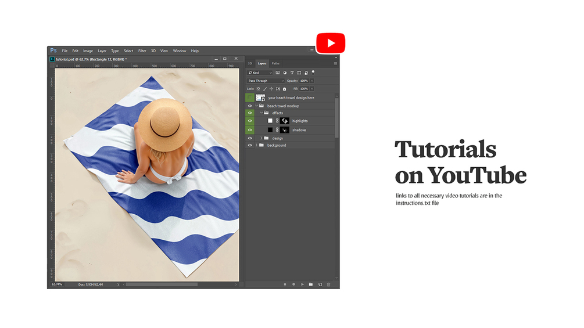Click the Opacity 100% value field
The image size is (584, 328).
[x=304, y=81]
